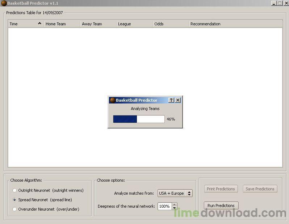This screenshot has height=224, width=289.
Task: Click the Print Predictions button
Action: [x=221, y=189]
